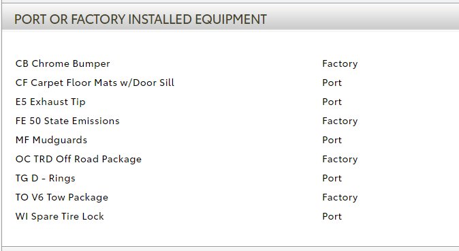Click Factory next to TRD Off Road Package
Image resolution: width=459 pixels, height=251 pixels.
click(340, 159)
